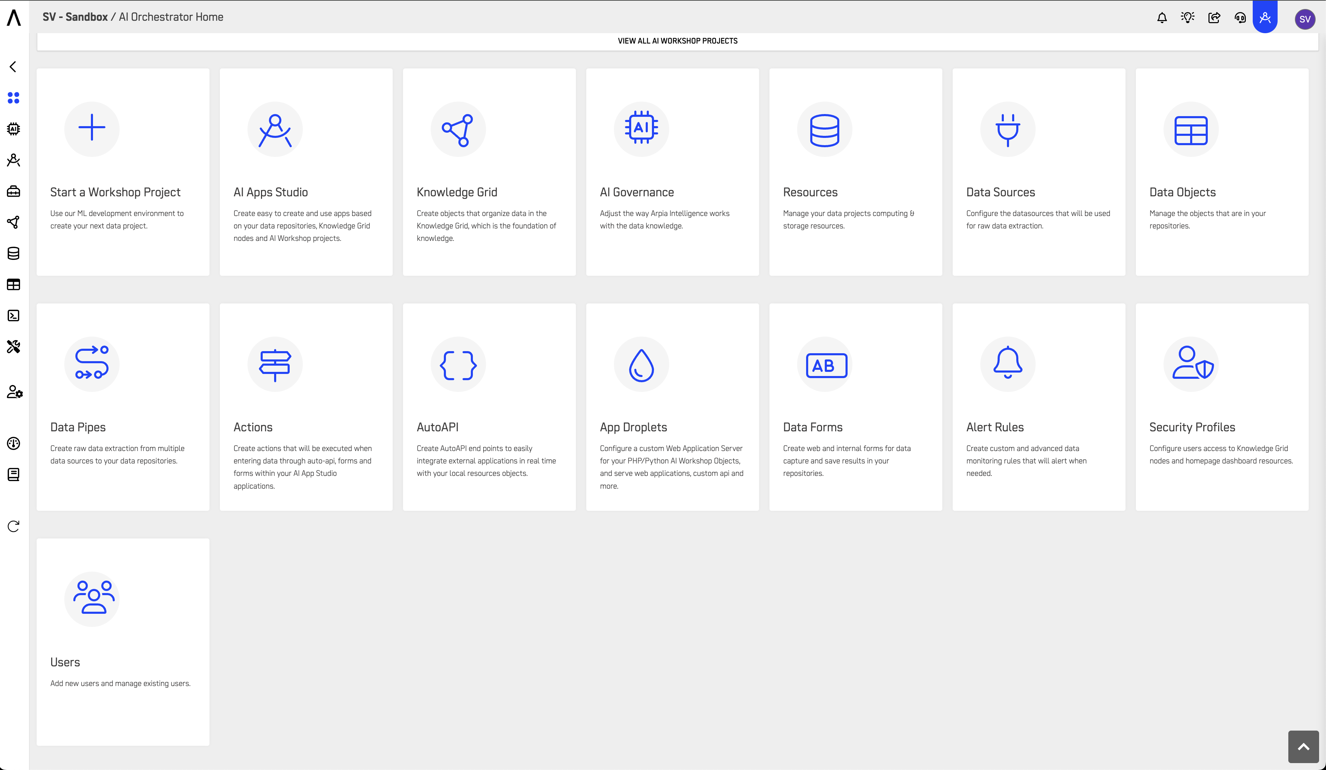1326x770 pixels.
Task: Open the toolbox icon in the sidebar
Action: (13, 191)
